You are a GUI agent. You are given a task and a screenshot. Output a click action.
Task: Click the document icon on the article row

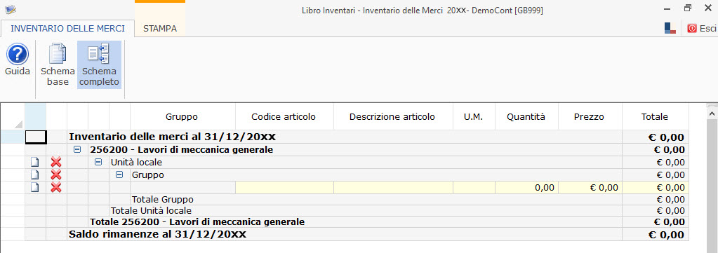tap(35, 187)
